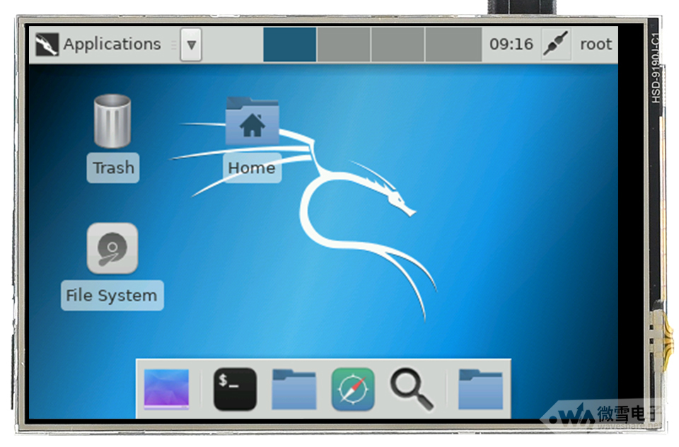Click the File System text label
The width and height of the screenshot is (679, 447).
click(x=112, y=296)
